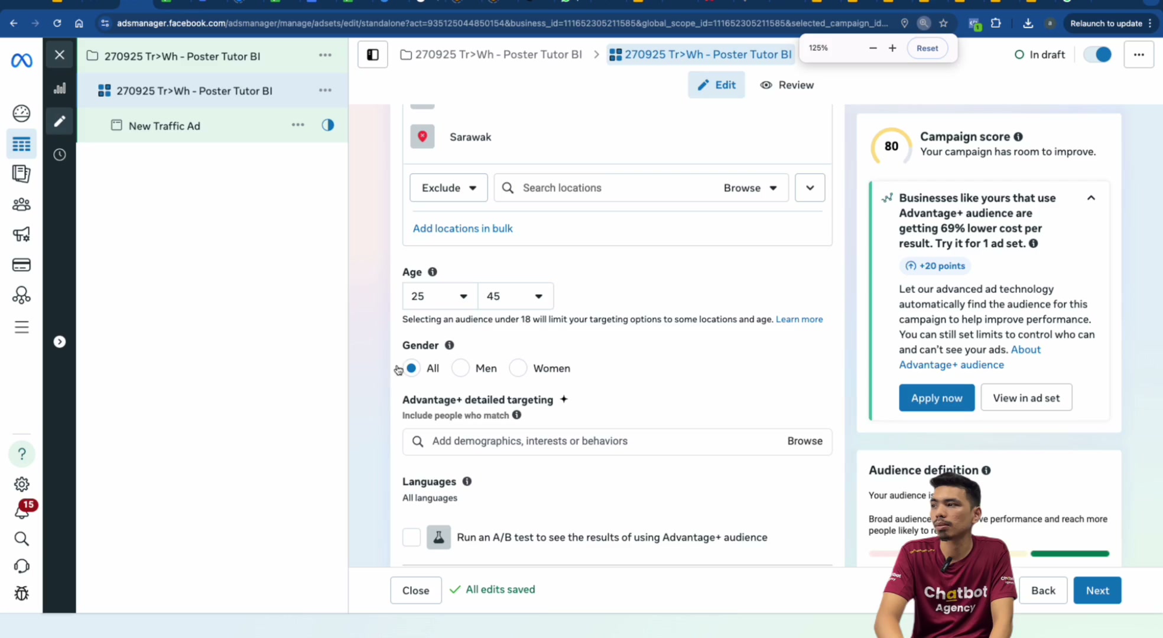The height and width of the screenshot is (638, 1163).
Task: Open Help question mark icon
Action: (x=22, y=454)
